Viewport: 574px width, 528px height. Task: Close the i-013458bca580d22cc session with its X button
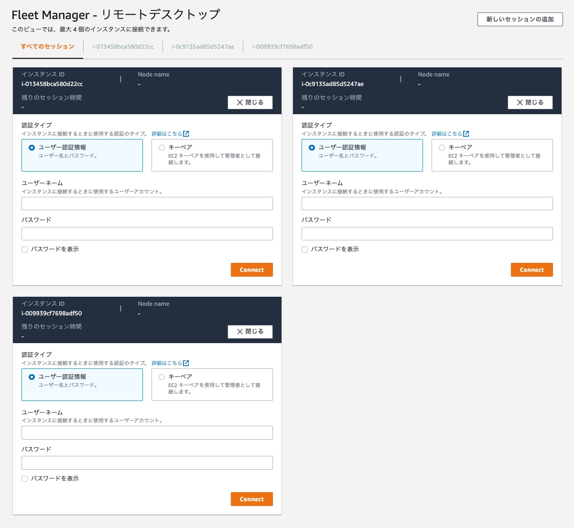(250, 102)
